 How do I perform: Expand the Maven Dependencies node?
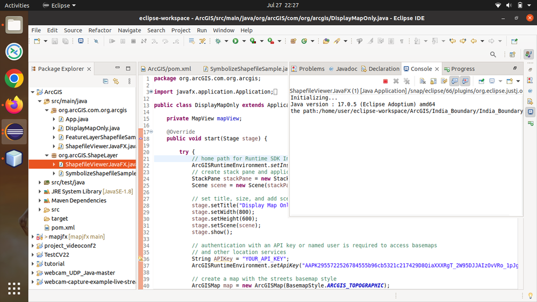(40, 200)
